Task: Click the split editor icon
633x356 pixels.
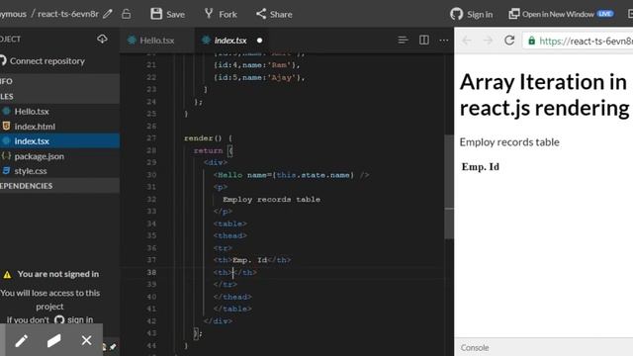Action: [424, 40]
